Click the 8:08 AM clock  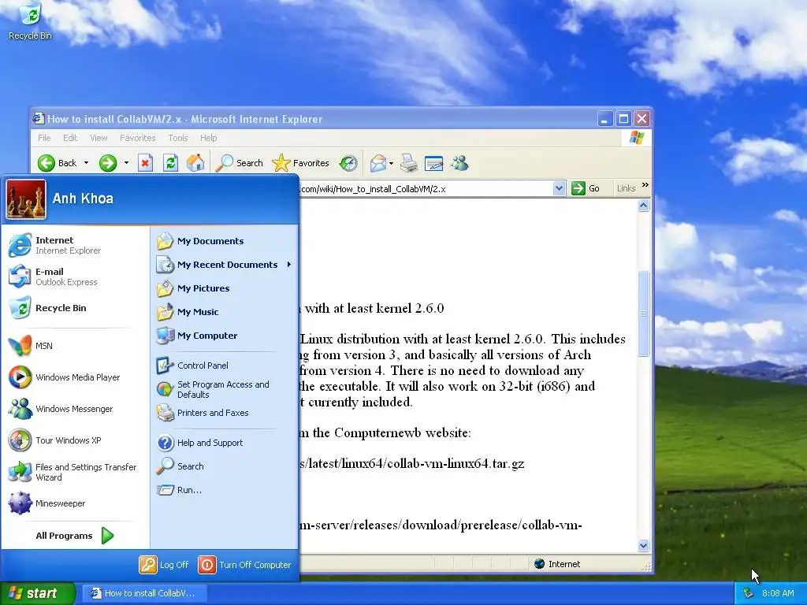pos(778,593)
